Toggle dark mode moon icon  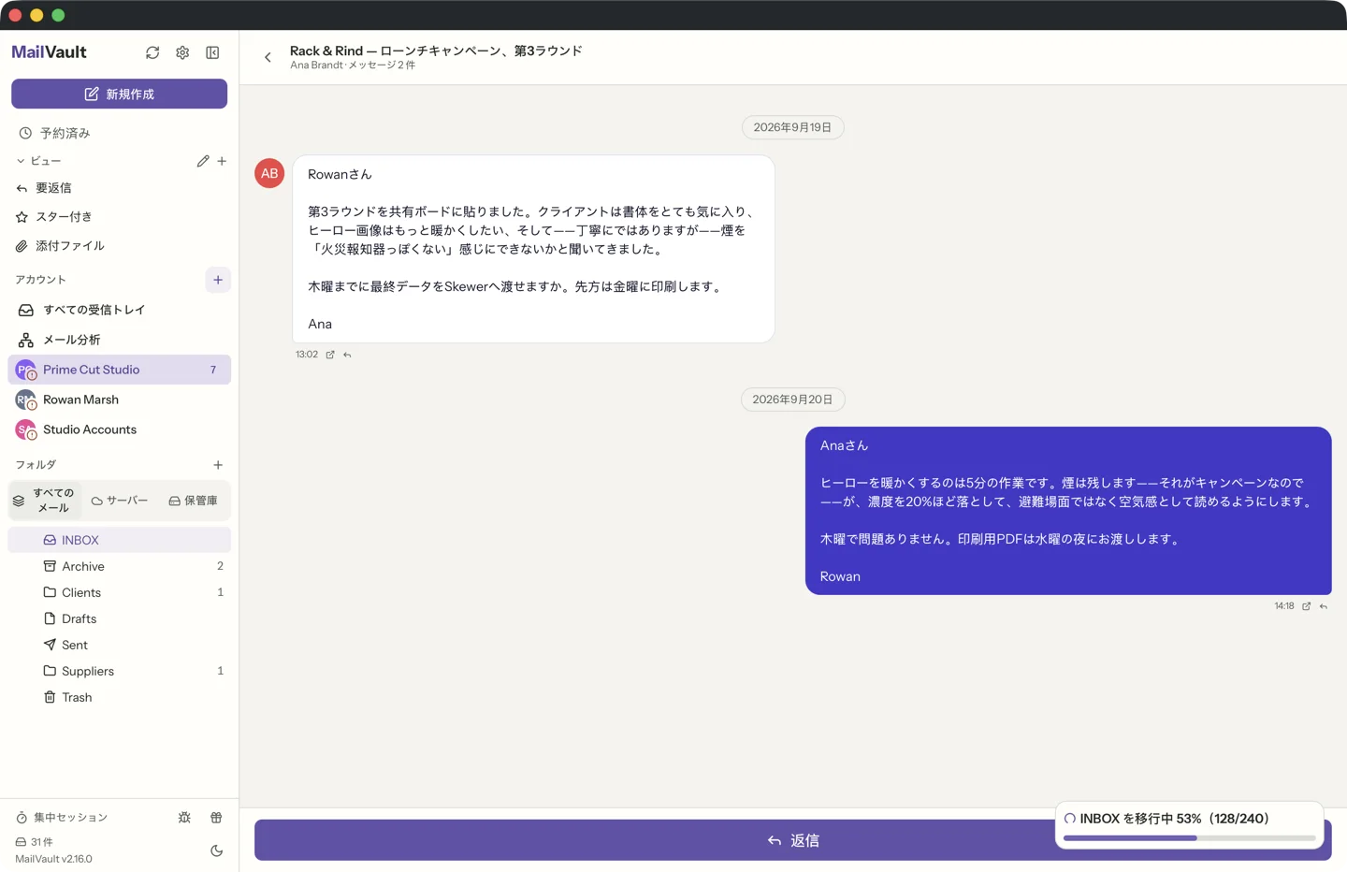tap(216, 851)
